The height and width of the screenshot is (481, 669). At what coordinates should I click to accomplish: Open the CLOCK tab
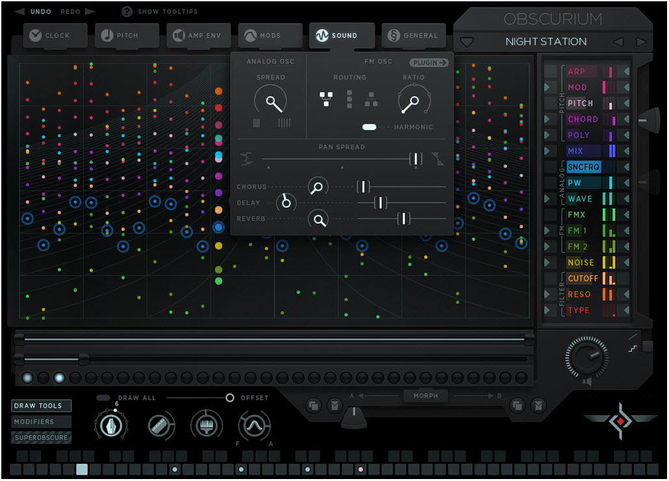pyautogui.click(x=55, y=35)
